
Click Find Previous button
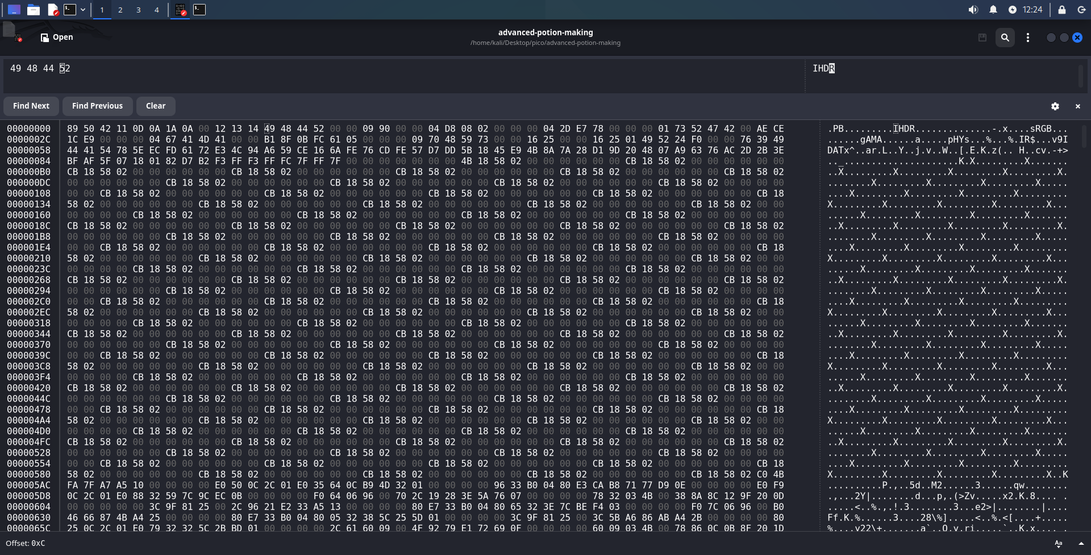click(x=97, y=106)
